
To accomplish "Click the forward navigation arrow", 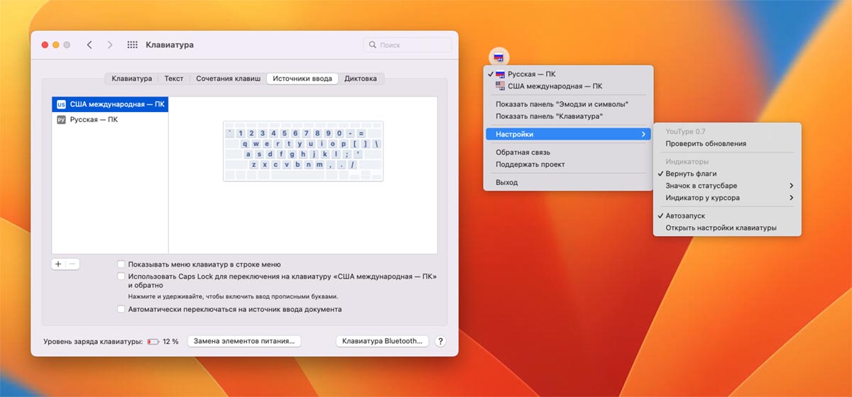I will tap(109, 45).
